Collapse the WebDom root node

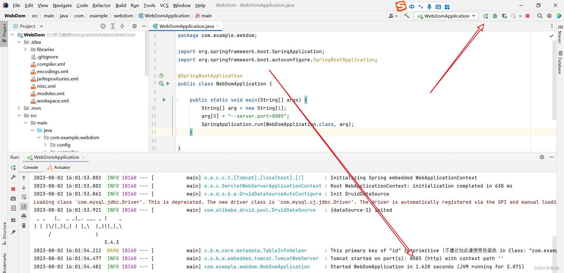tap(12, 35)
